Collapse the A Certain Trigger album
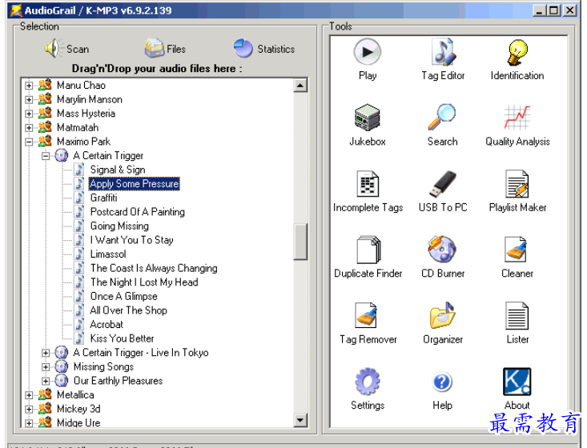This screenshot has height=448, width=587. tap(46, 155)
